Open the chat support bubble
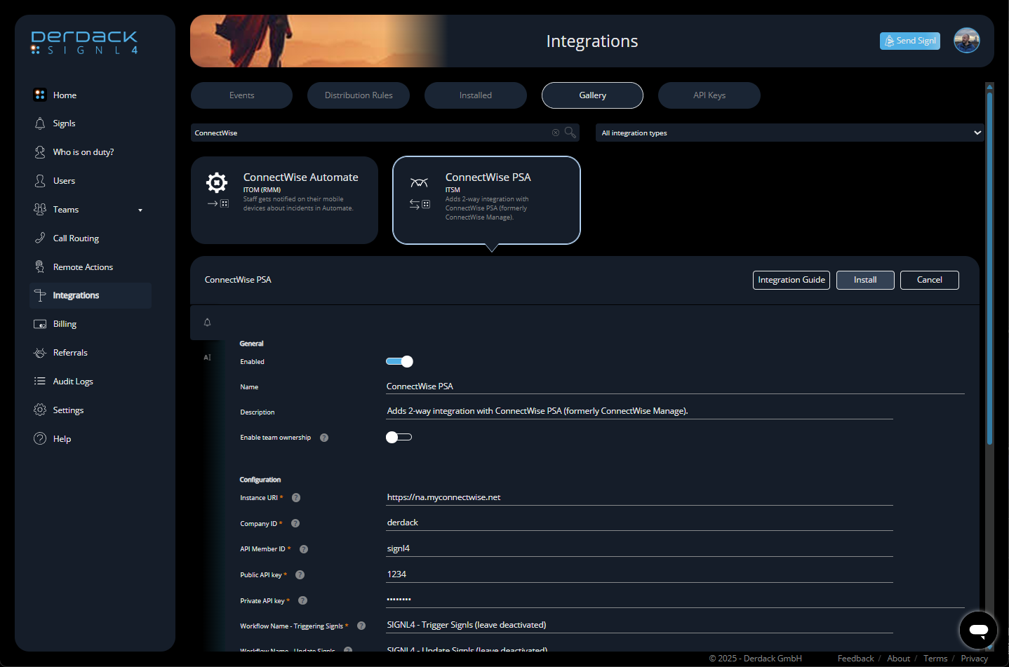The width and height of the screenshot is (1009, 667). pos(978,630)
